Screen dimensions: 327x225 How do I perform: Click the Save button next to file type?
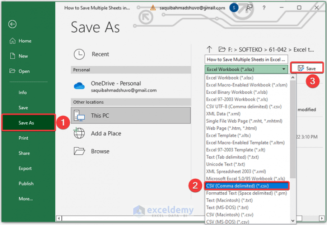point(307,68)
